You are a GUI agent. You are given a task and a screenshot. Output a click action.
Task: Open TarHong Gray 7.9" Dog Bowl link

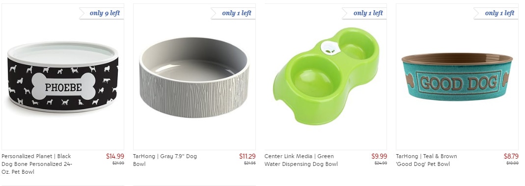click(165, 160)
